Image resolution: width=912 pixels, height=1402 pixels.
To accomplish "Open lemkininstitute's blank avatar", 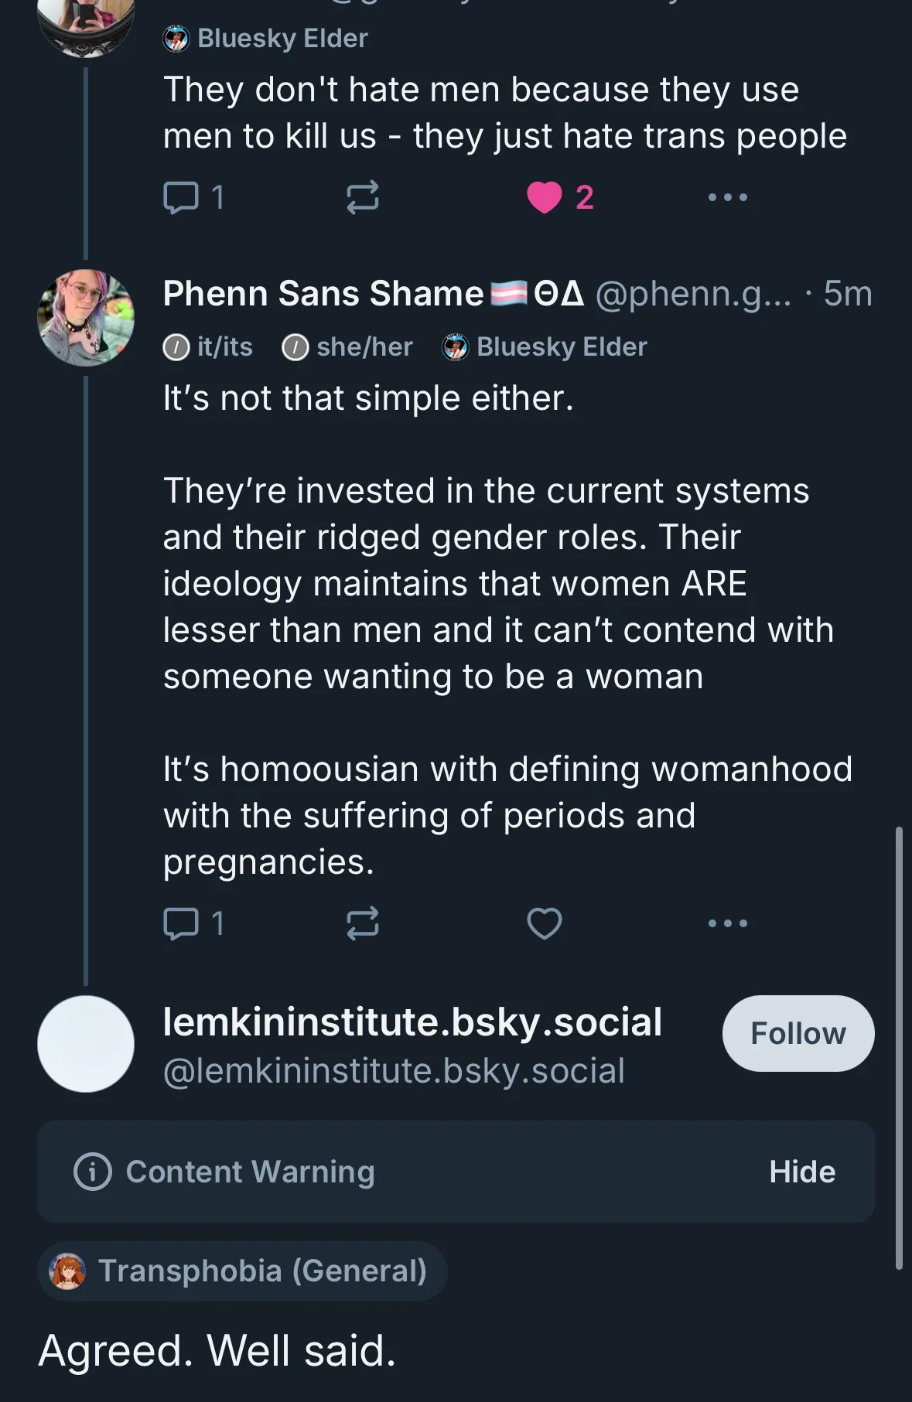I will [86, 1043].
